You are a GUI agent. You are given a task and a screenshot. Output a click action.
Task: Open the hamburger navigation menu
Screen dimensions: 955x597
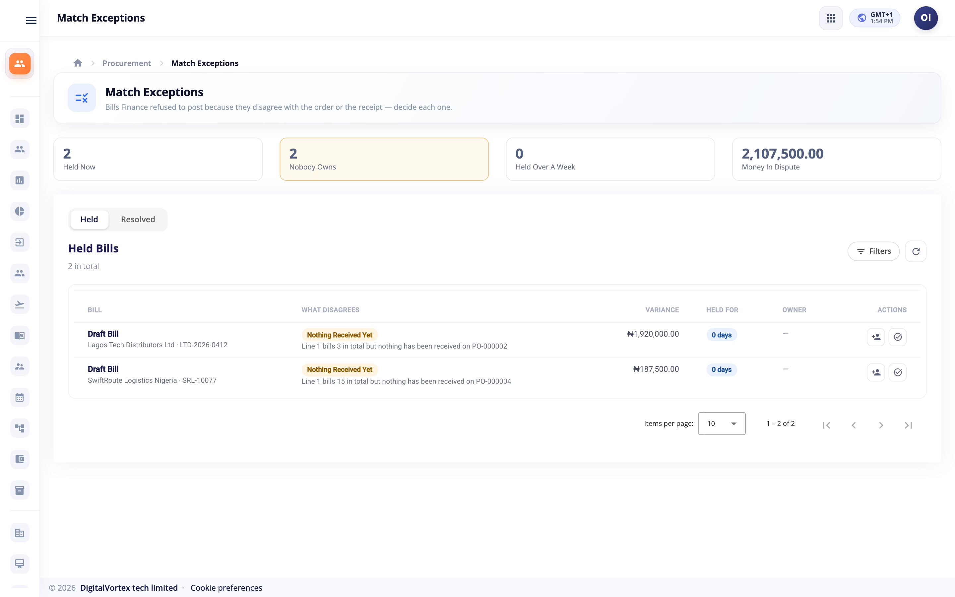[x=31, y=20]
